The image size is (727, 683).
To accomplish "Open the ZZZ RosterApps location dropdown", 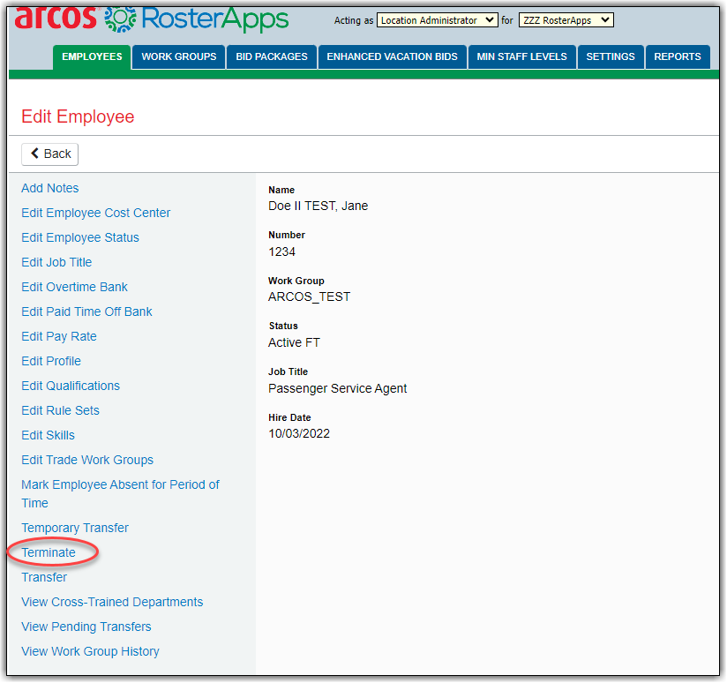I will 565,20.
